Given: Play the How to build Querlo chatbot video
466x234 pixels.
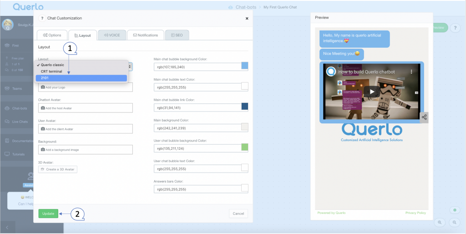Looking at the screenshot, I should tap(372, 92).
